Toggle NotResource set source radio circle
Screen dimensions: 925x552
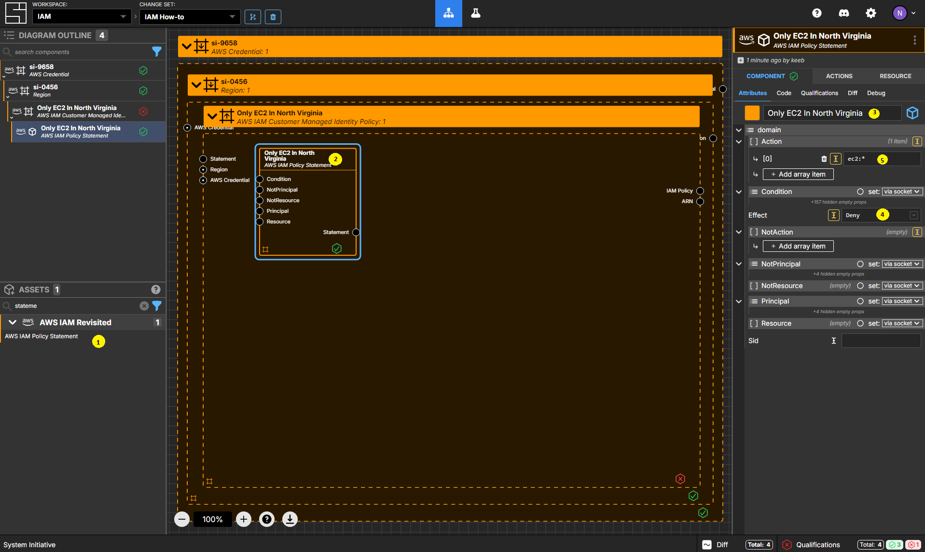[860, 286]
